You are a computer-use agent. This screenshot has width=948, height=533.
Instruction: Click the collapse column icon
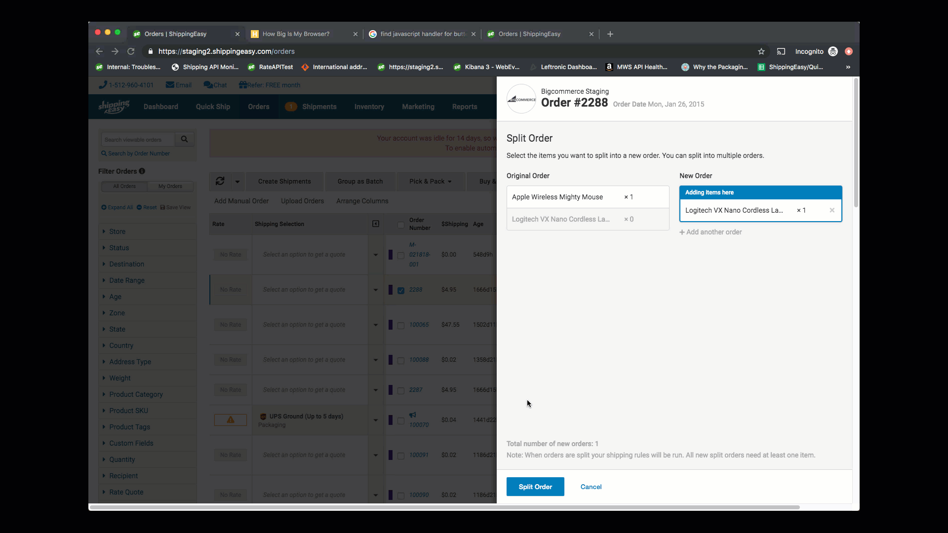[x=376, y=224]
